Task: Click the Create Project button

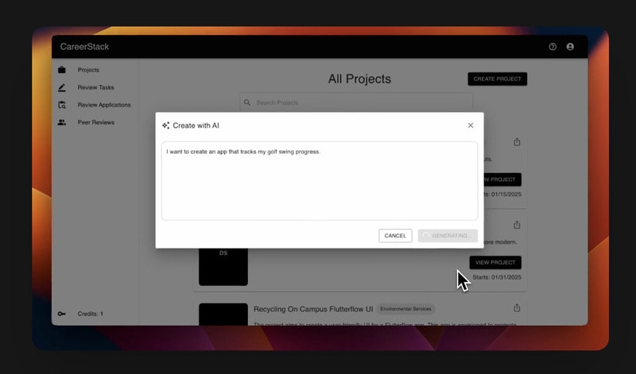Action: (x=497, y=79)
